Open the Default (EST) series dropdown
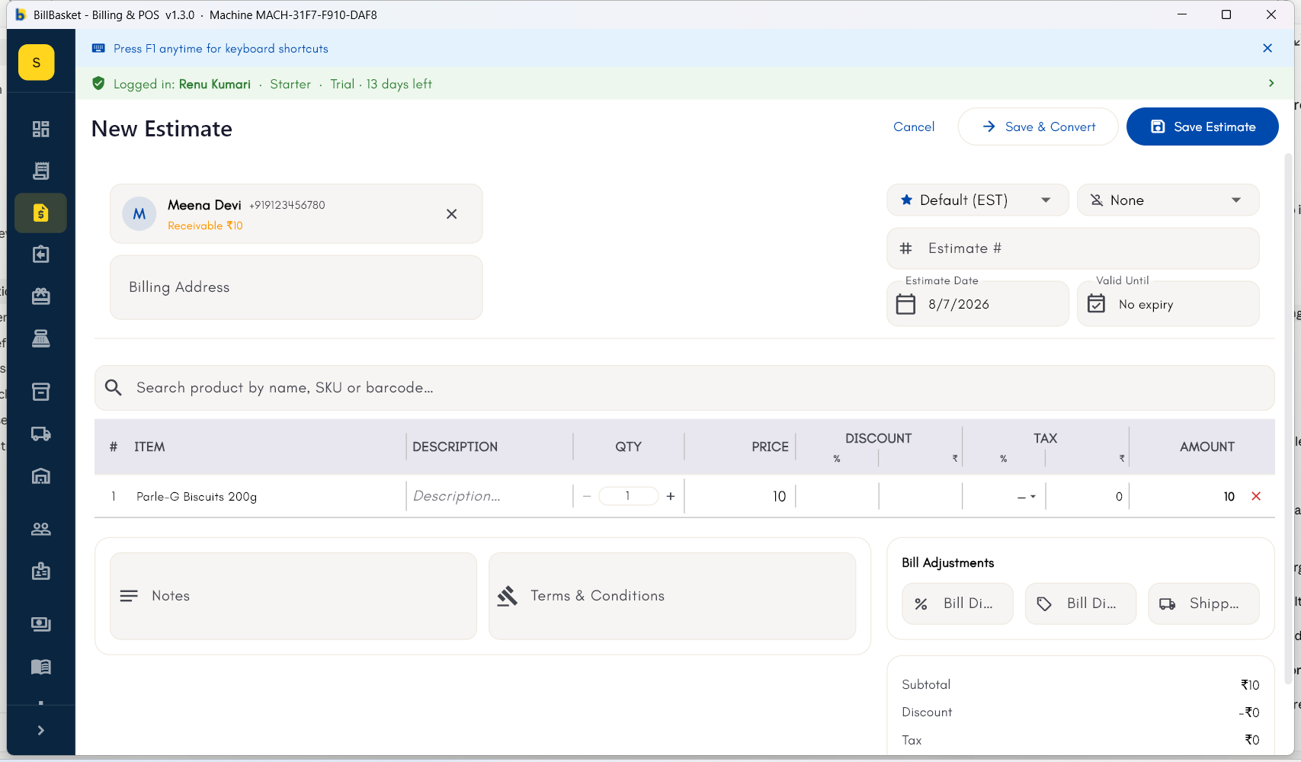Screen dimensions: 1301x762 tap(978, 200)
